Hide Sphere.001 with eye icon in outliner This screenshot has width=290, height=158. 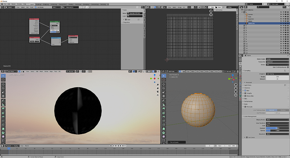(283, 23)
